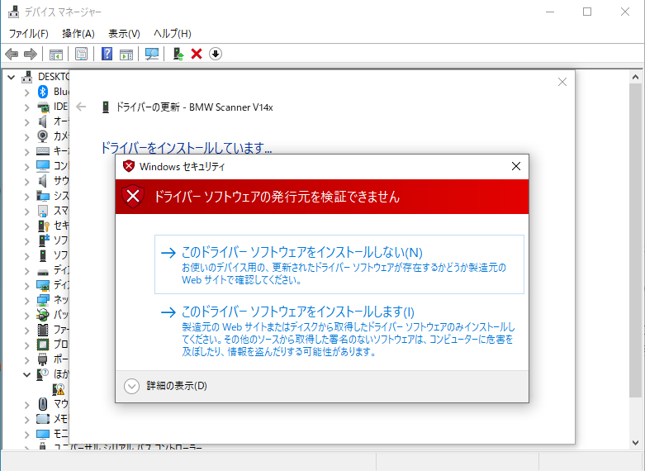Expand the オー audio node chevron
This screenshot has height=471, width=645.
coord(26,122)
